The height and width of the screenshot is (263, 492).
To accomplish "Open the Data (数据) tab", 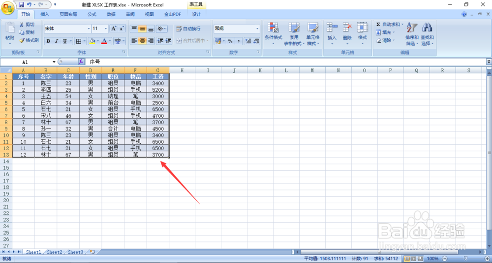I will point(111,14).
